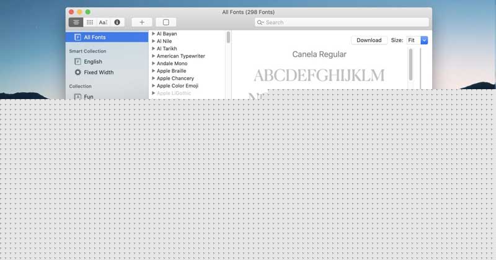This screenshot has height=260, width=496.
Task: Click the Smart Collection header
Action: coord(87,51)
